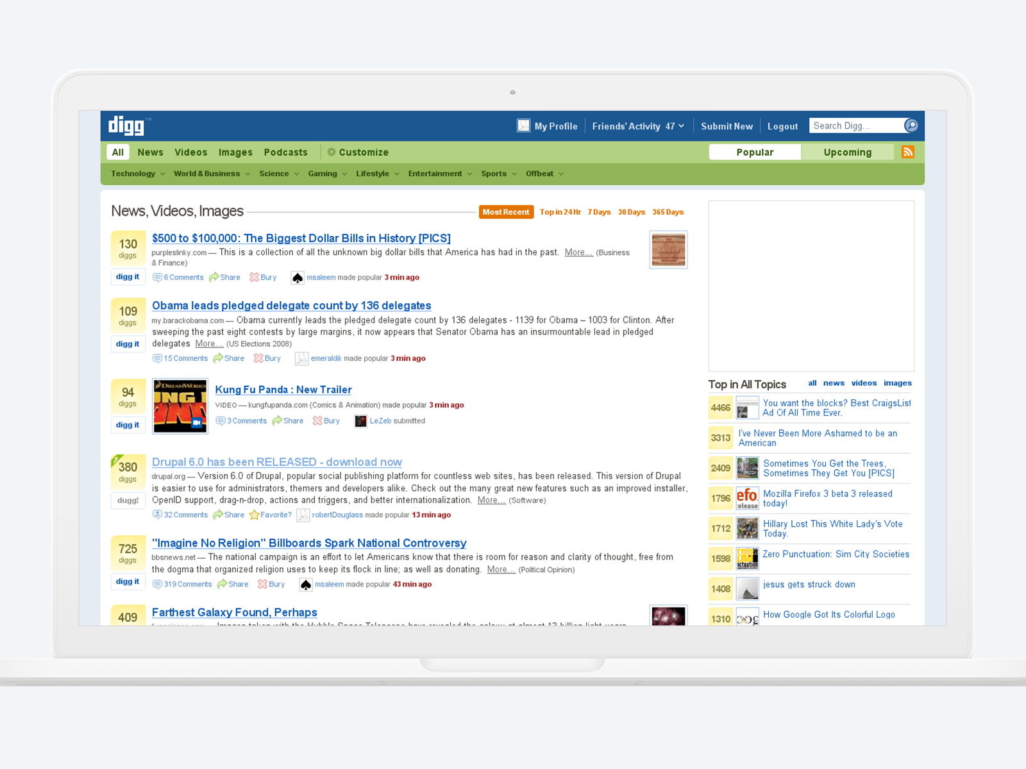Select Top in 24 Hr sorting
1026x769 pixels.
click(560, 212)
